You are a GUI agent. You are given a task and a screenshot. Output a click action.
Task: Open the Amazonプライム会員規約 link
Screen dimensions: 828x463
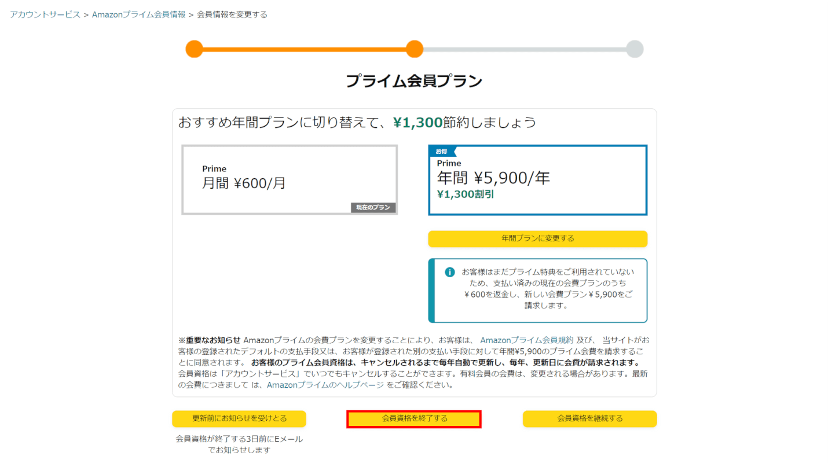click(527, 340)
